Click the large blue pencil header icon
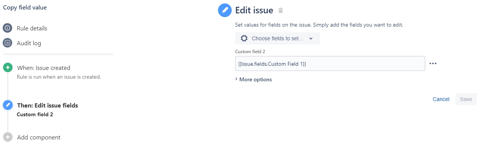This screenshot has height=155, width=487. click(x=225, y=10)
